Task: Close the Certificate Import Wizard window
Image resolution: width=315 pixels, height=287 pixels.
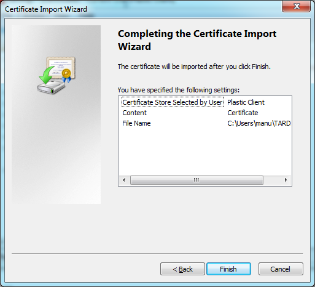Action: pos(296,6)
